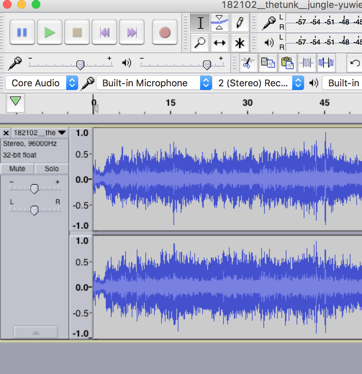Activate the Draw tool

240,23
